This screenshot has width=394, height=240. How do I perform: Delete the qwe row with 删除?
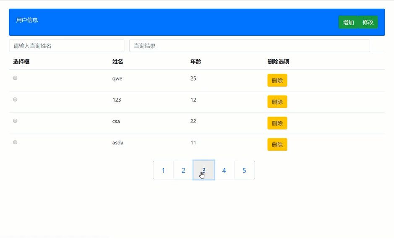pos(277,80)
